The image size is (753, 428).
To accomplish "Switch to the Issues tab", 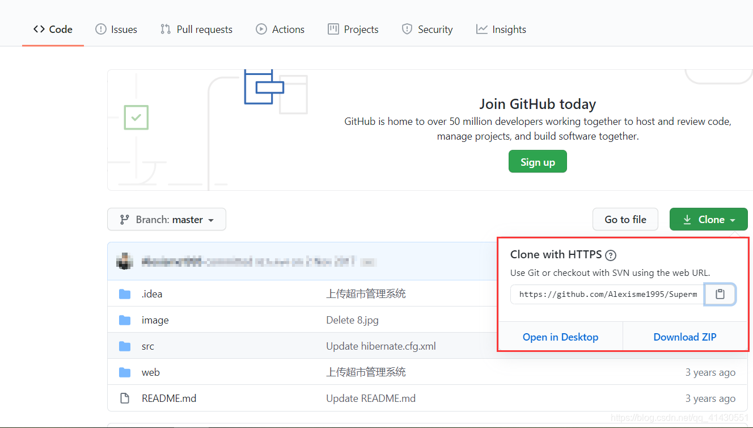I will pyautogui.click(x=116, y=30).
